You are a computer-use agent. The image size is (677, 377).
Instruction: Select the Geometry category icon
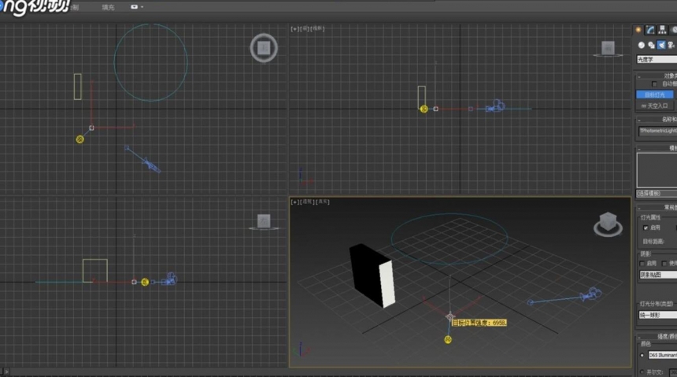641,45
